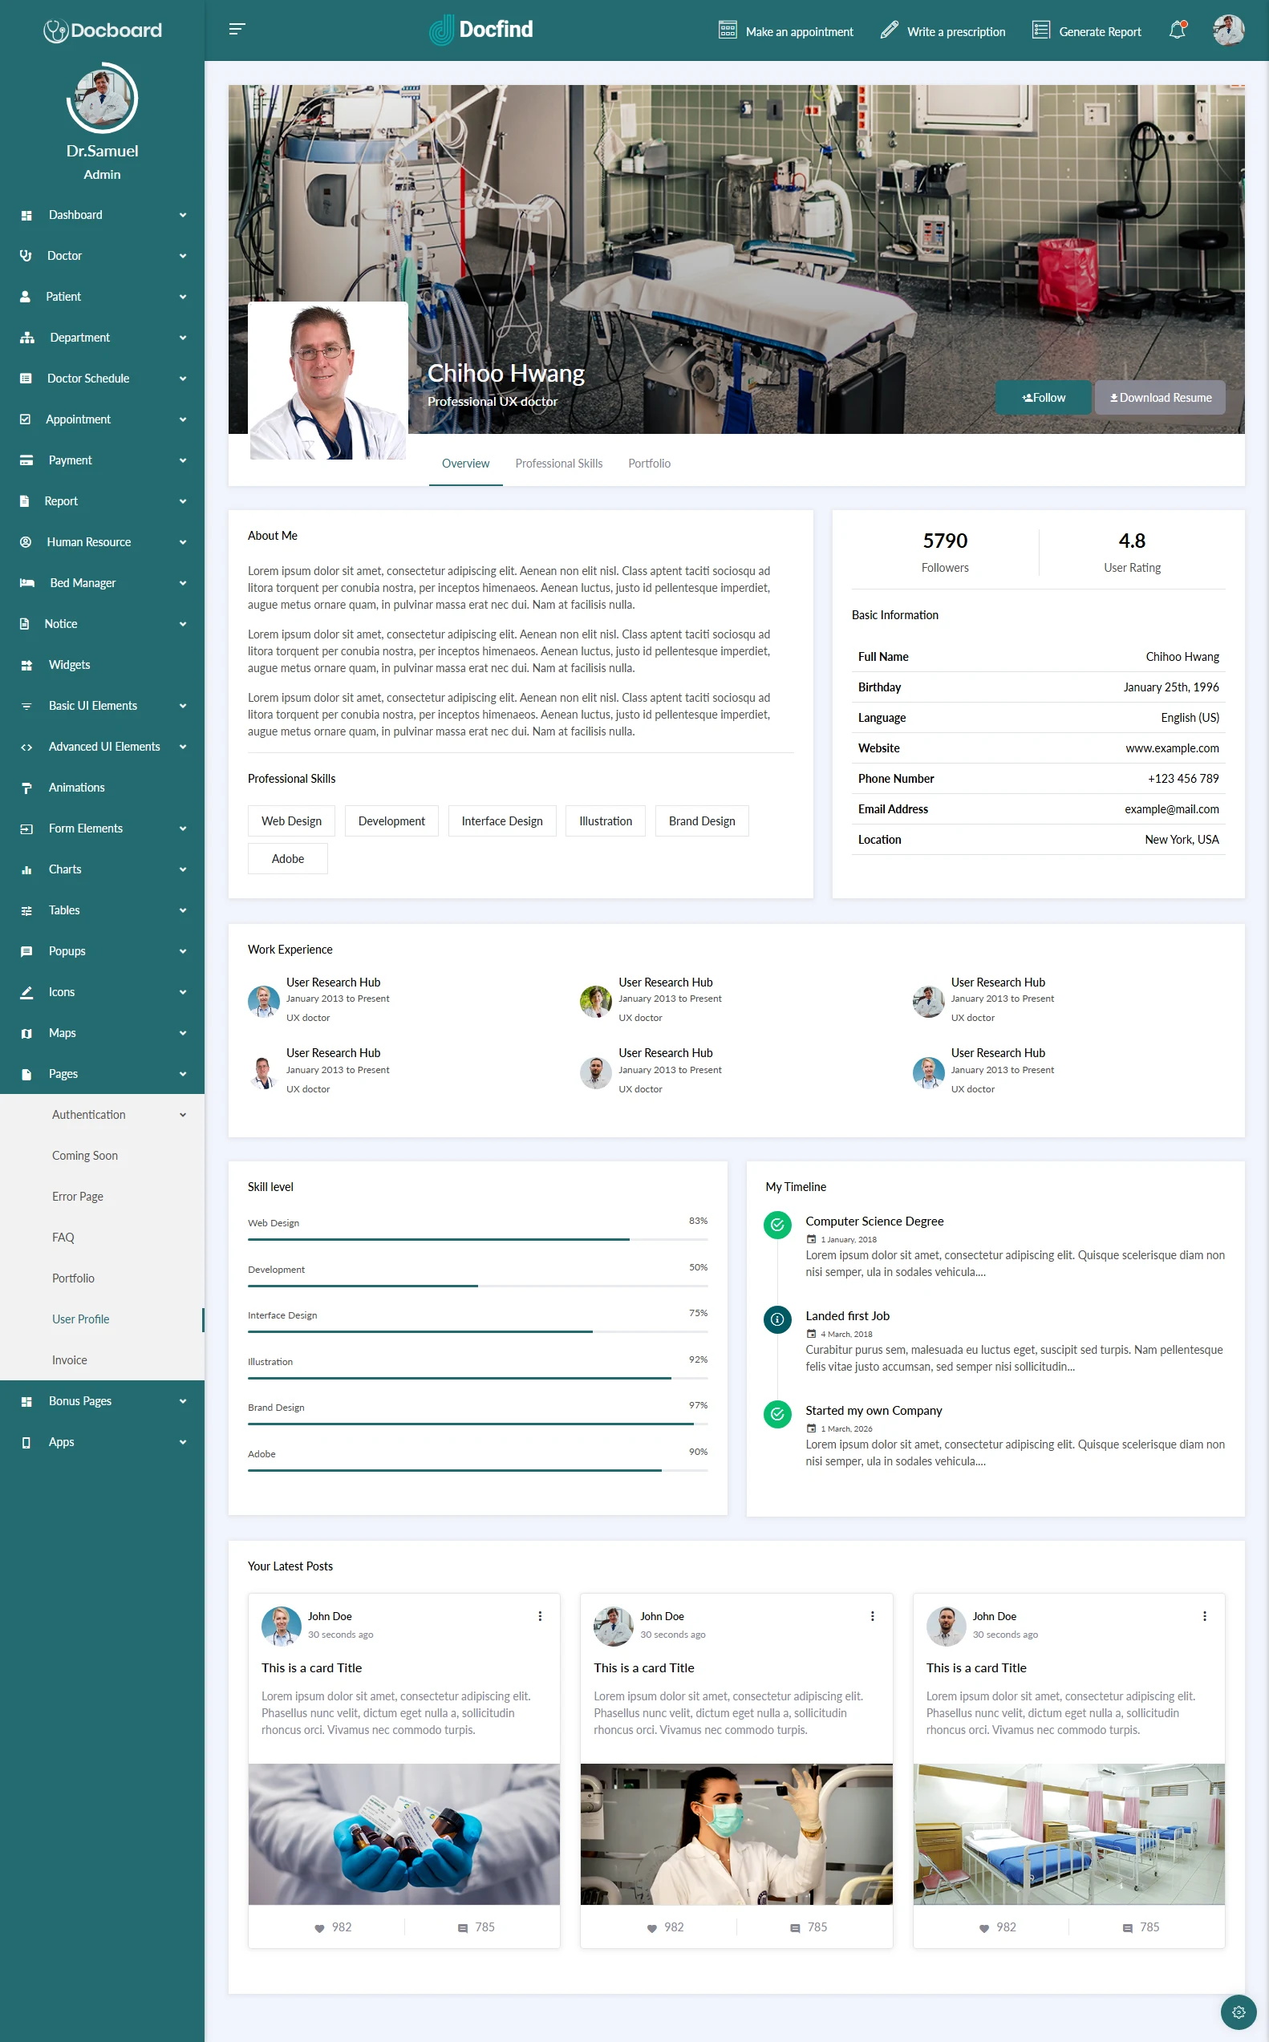Like the first post heart icon

coord(319,1928)
